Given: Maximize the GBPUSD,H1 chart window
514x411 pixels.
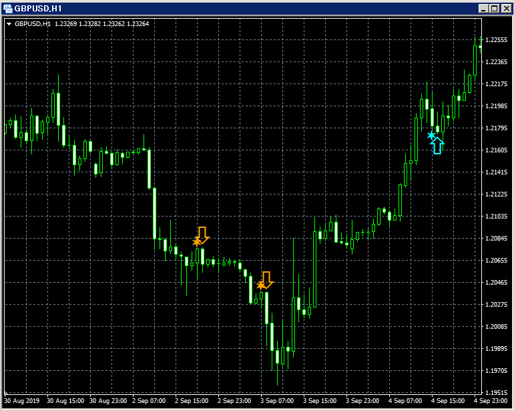Looking at the screenshot, I should pos(495,9).
